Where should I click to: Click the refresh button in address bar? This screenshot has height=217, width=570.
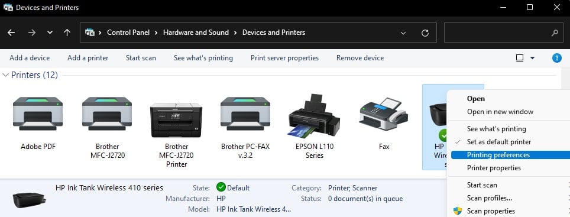coord(425,33)
